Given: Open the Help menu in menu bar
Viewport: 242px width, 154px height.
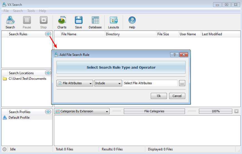Looking at the screenshot, I should pyautogui.click(x=43, y=11).
